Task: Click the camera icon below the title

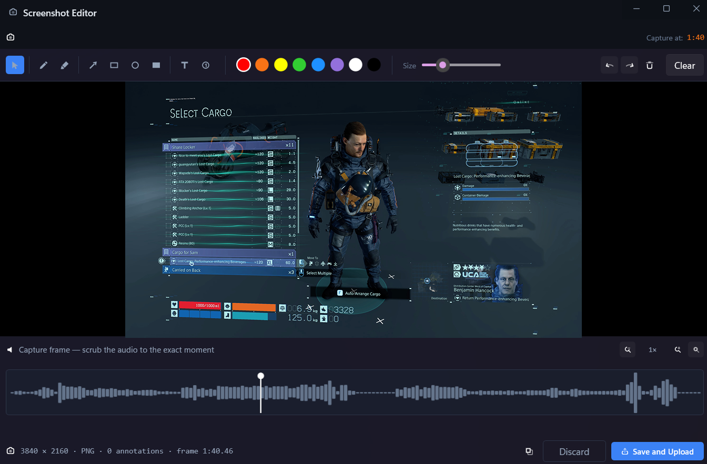Action: click(x=11, y=37)
